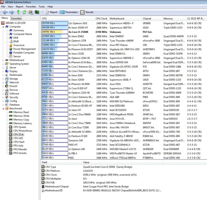This screenshot has width=207, height=200.
Task: Click the green Up arrow toolbar icon
Action: point(18,12)
